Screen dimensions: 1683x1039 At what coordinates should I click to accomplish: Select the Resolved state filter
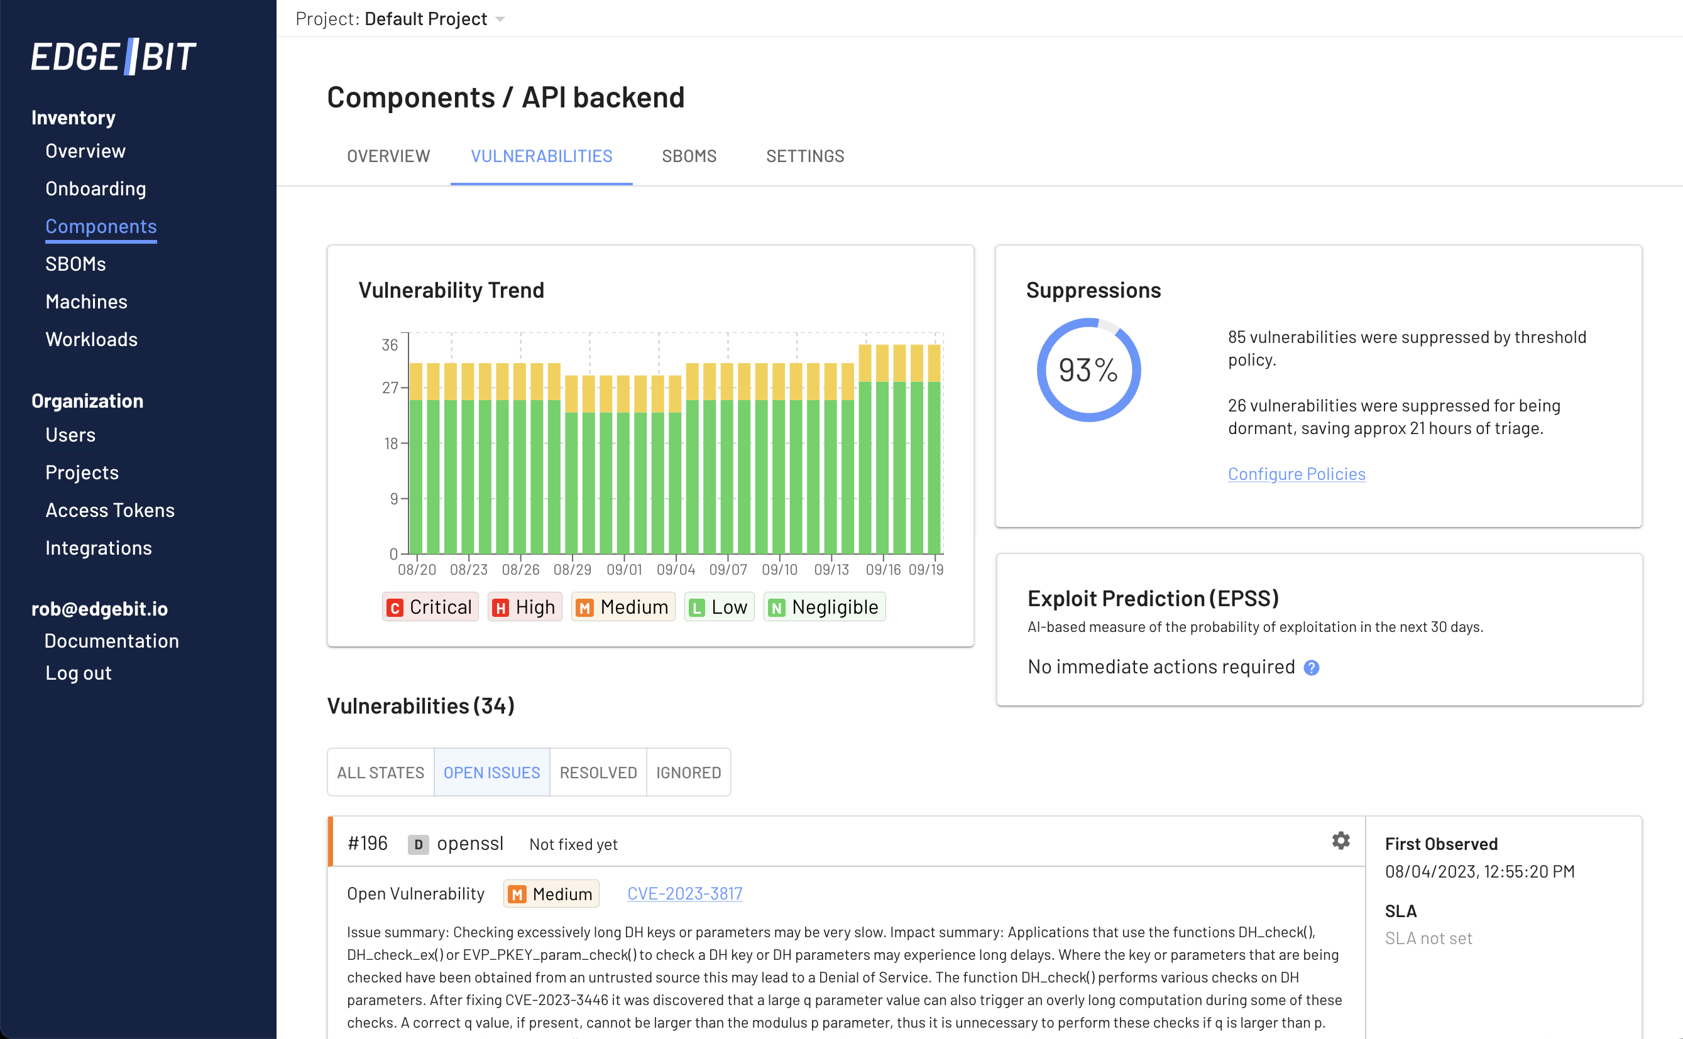[x=598, y=773]
